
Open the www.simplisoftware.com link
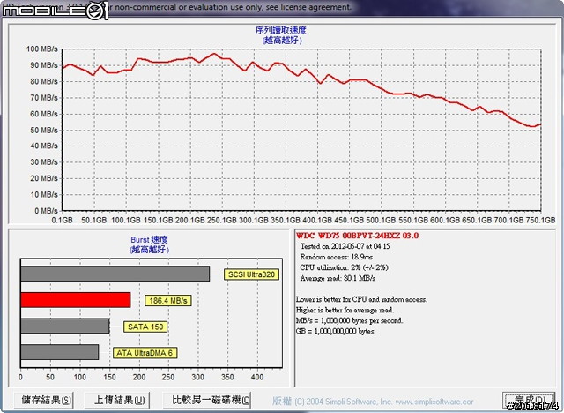point(449,400)
